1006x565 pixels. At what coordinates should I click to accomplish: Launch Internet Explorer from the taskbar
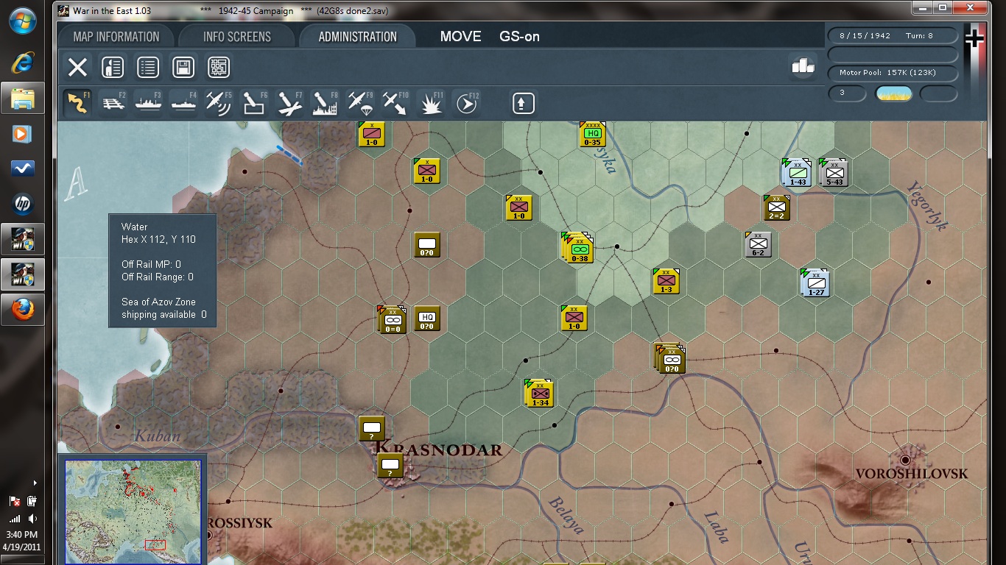(x=22, y=63)
